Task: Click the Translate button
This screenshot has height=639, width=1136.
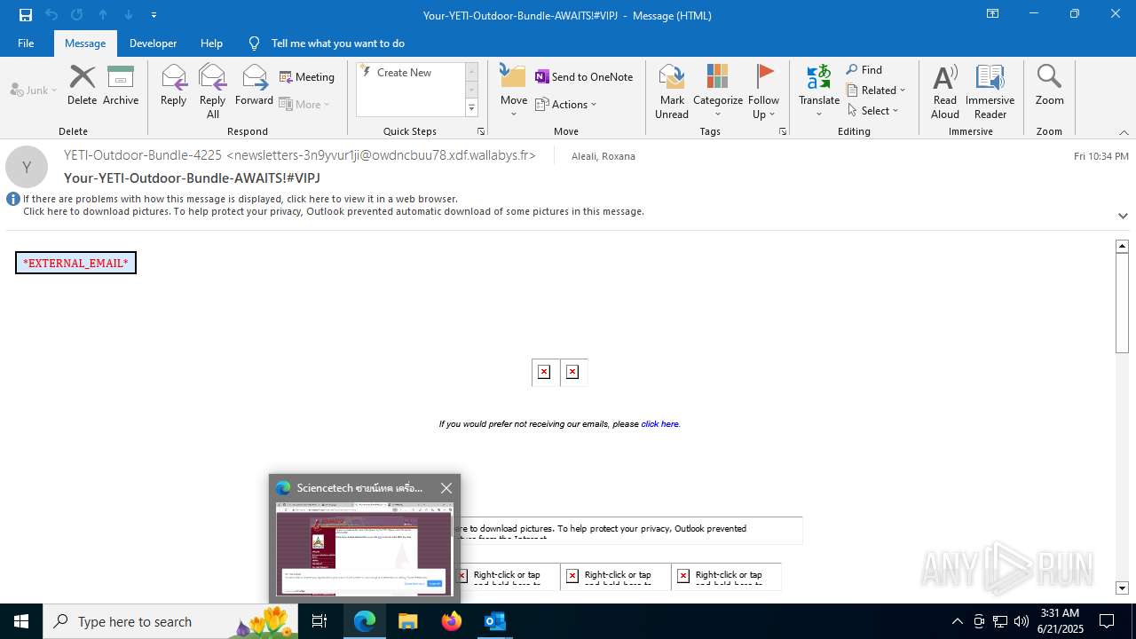Action: click(x=819, y=91)
